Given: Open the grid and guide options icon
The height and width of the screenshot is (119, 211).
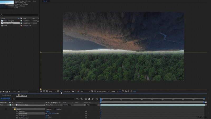Looking at the screenshot, I should pos(58,91).
